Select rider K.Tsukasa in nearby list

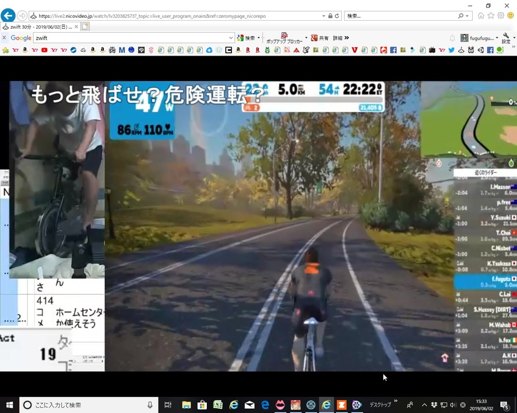(x=485, y=266)
